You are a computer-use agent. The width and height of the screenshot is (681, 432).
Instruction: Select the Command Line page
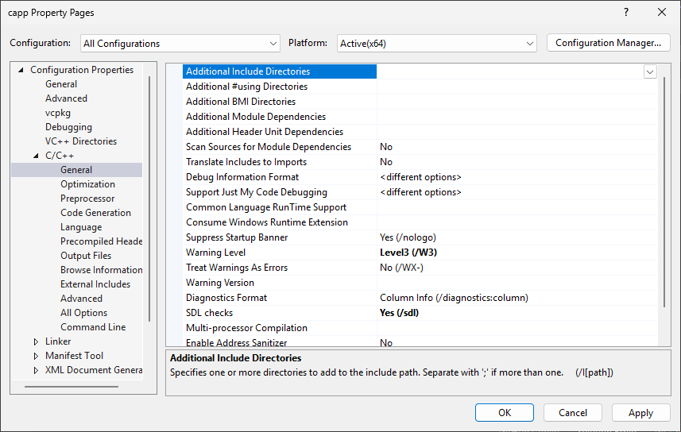click(x=93, y=327)
